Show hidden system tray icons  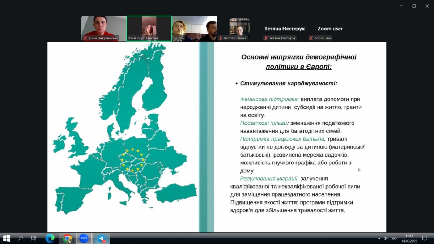point(379,238)
